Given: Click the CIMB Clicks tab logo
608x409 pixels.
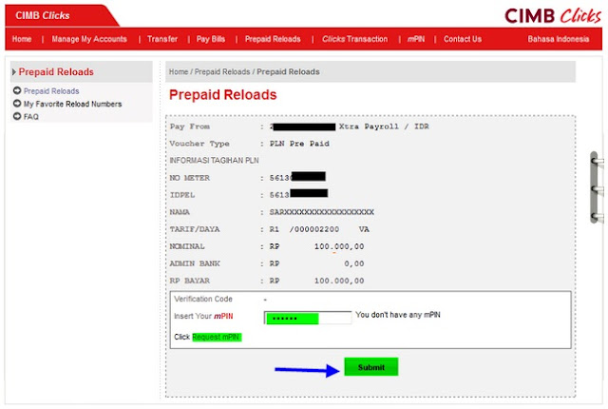Looking at the screenshot, I should [43, 15].
